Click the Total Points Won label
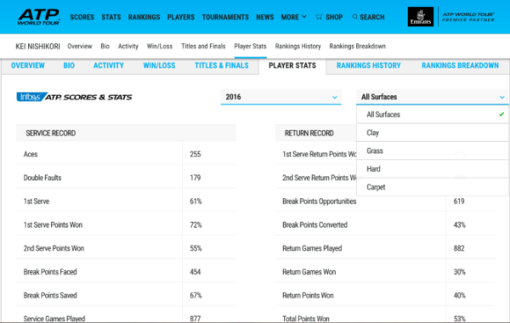 pyautogui.click(x=306, y=319)
